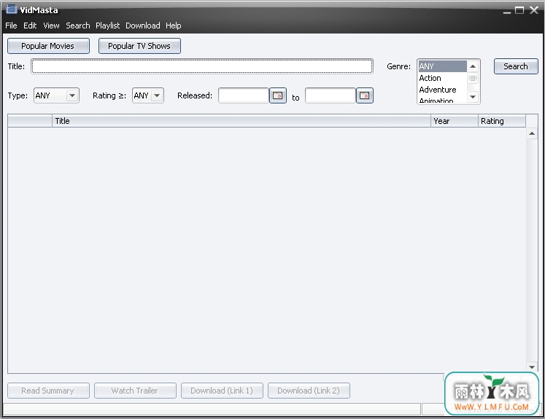Click the Genre list scrollbar thumb
545x419 pixels.
[473, 78]
